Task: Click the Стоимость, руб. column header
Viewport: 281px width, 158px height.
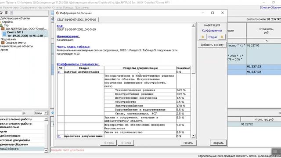Action: 267,31
